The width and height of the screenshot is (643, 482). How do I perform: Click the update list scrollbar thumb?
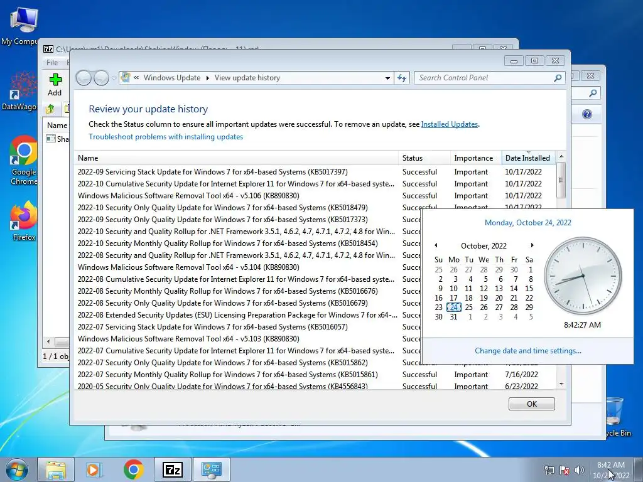(561, 180)
